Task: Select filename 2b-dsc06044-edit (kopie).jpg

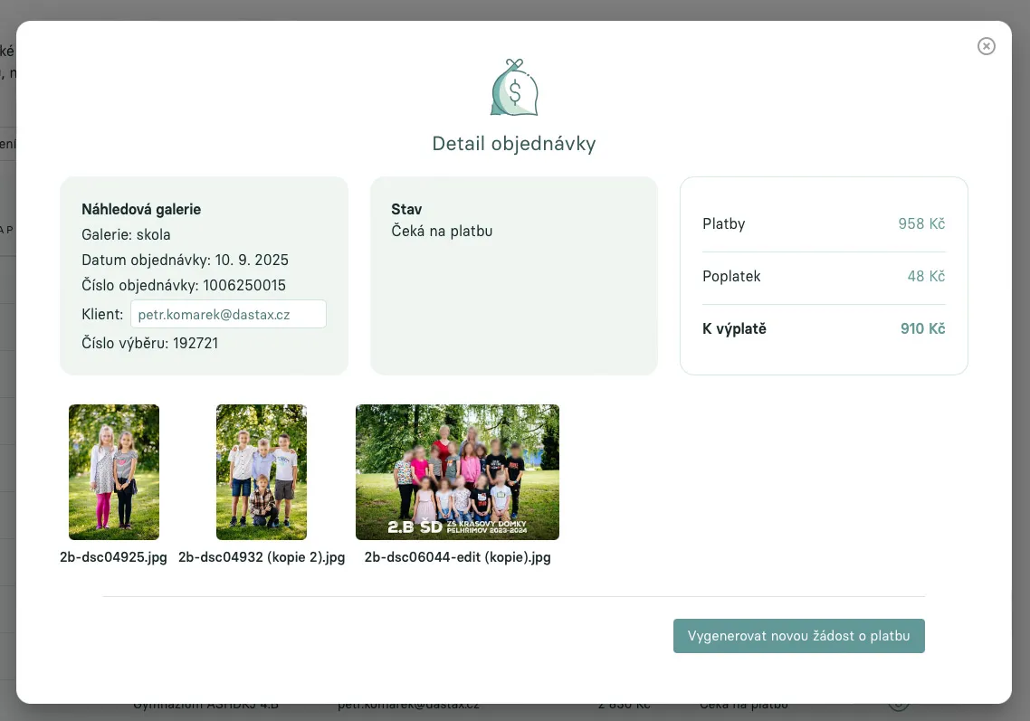Action: pyautogui.click(x=457, y=557)
